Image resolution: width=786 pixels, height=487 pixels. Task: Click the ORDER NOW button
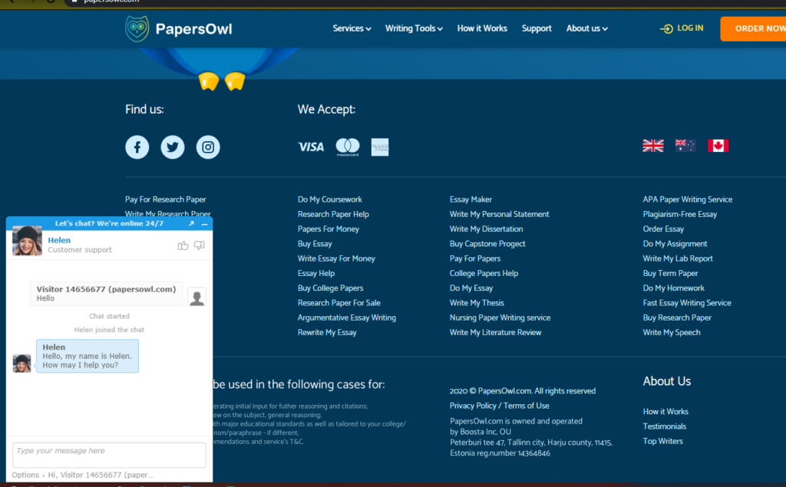753,28
